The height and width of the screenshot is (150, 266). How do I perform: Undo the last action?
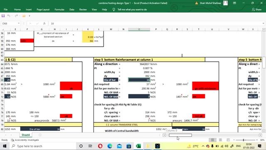click(9, 16)
